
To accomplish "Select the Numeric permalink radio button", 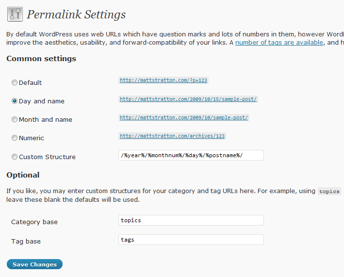I will (x=15, y=138).
